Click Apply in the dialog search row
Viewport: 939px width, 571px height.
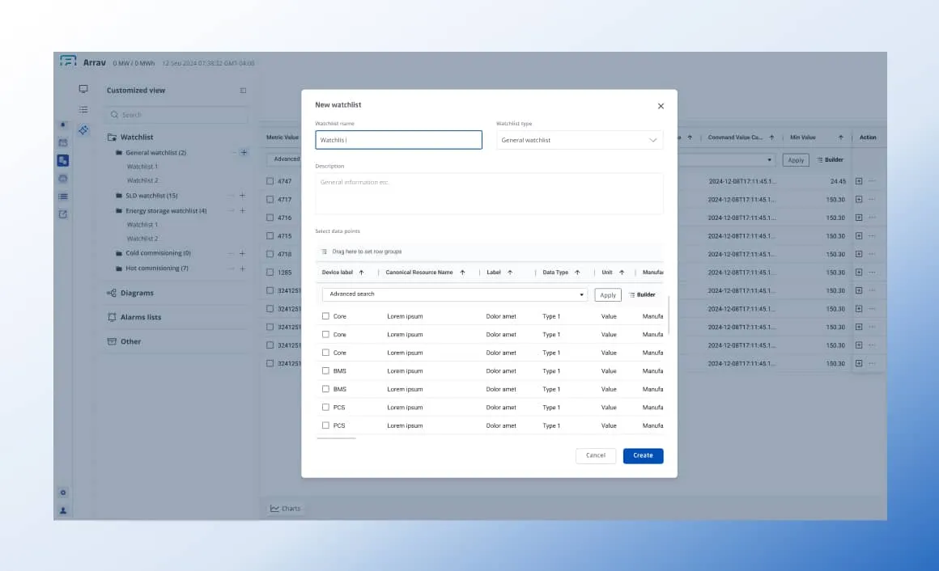608,295
